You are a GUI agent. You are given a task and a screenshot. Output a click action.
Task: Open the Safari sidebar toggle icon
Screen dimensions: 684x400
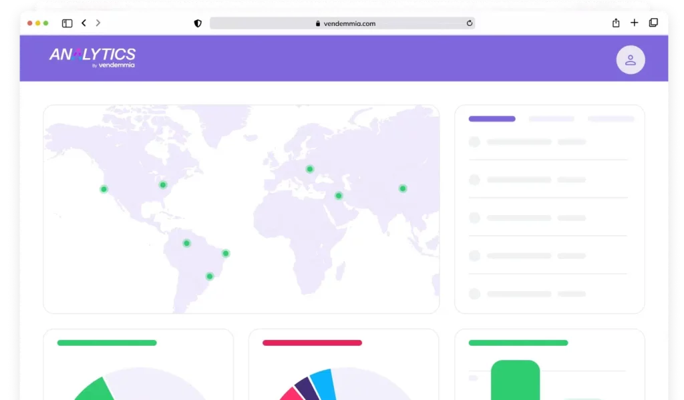67,23
